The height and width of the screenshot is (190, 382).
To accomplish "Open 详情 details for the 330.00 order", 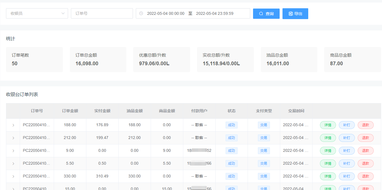I will tap(328, 176).
